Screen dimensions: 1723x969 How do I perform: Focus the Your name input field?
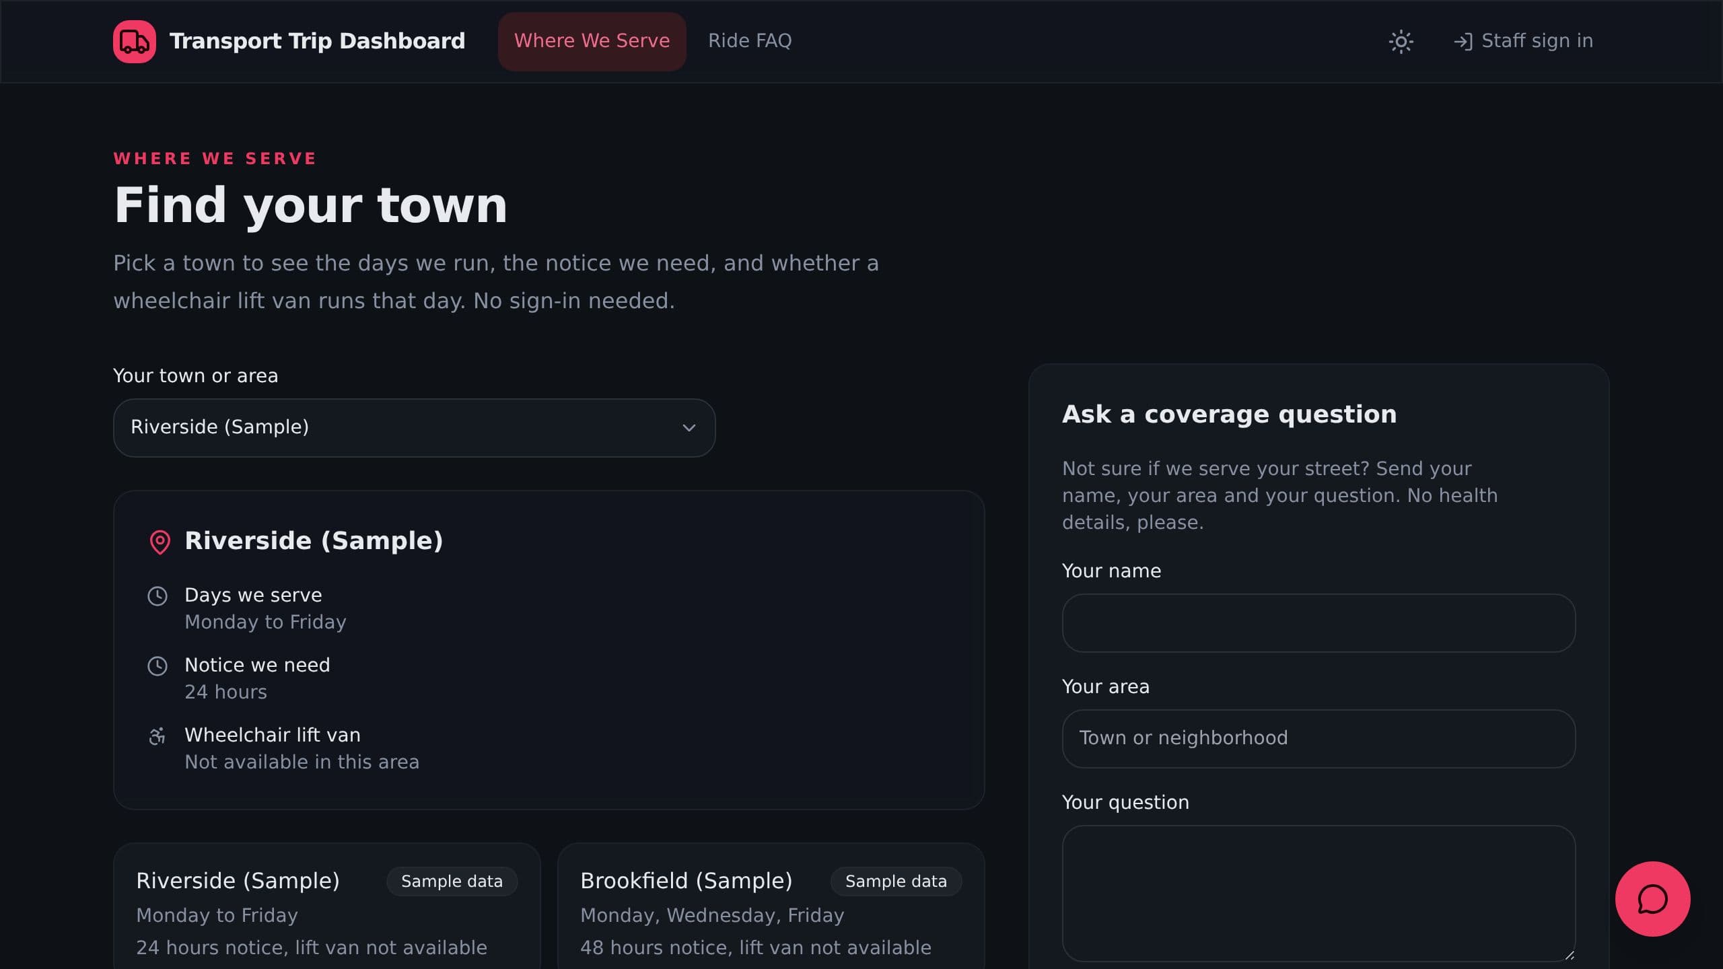pos(1318,622)
